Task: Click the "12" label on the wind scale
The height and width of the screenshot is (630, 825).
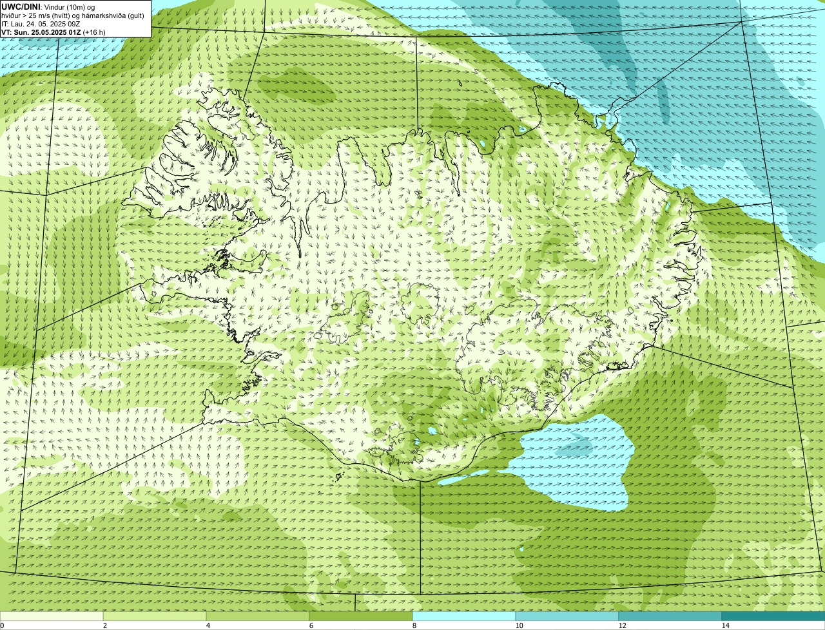Action: (622, 625)
